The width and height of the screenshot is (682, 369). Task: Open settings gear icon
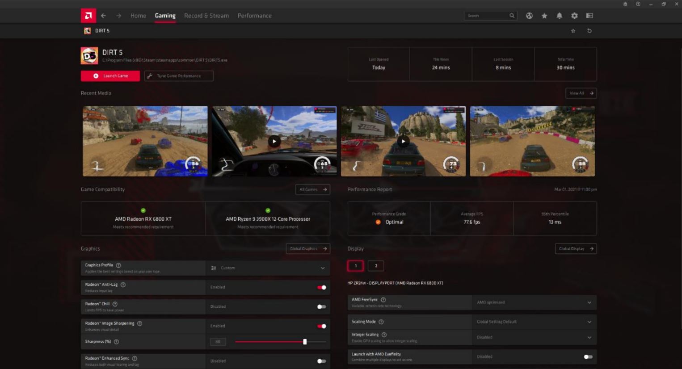tap(574, 16)
